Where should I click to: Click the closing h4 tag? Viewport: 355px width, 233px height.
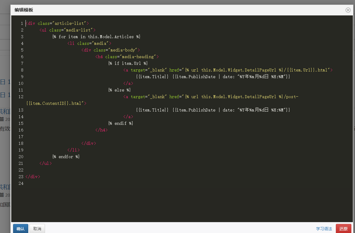pyautogui.click(x=102, y=130)
